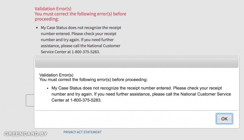
Task: Open the Privacy Act Statement link
Action: coord(82,132)
